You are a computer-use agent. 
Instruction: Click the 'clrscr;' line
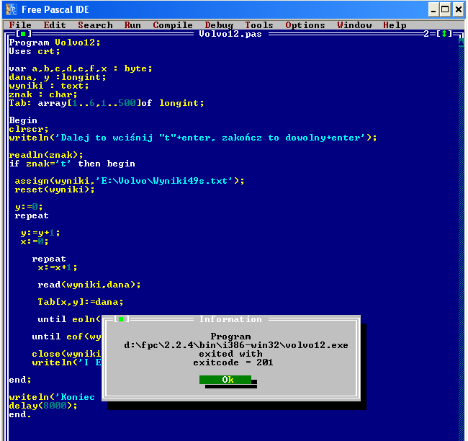pyautogui.click(x=29, y=129)
